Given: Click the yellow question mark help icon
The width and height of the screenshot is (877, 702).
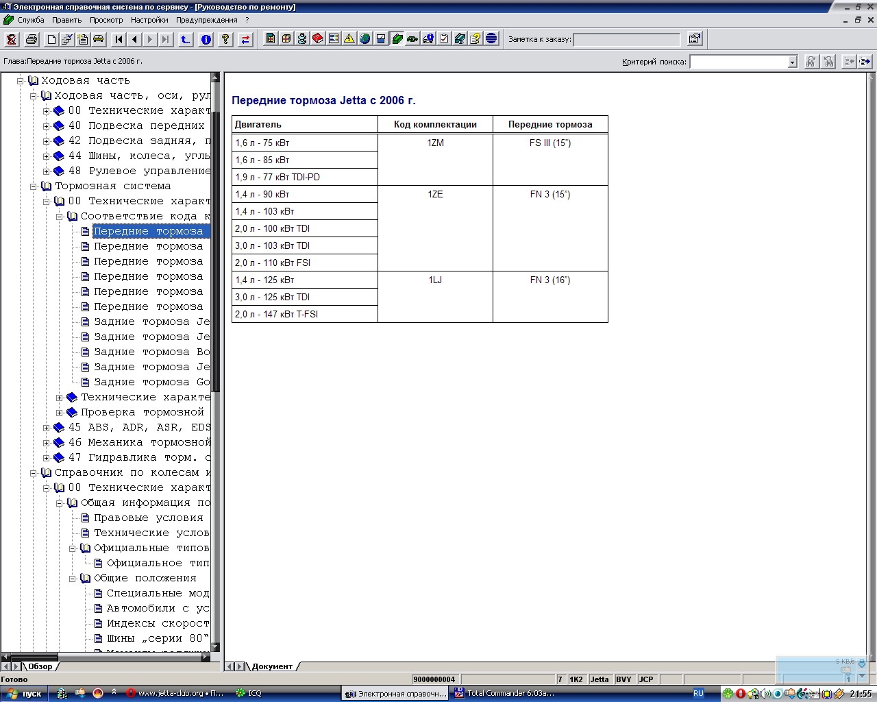Looking at the screenshot, I should coord(225,39).
